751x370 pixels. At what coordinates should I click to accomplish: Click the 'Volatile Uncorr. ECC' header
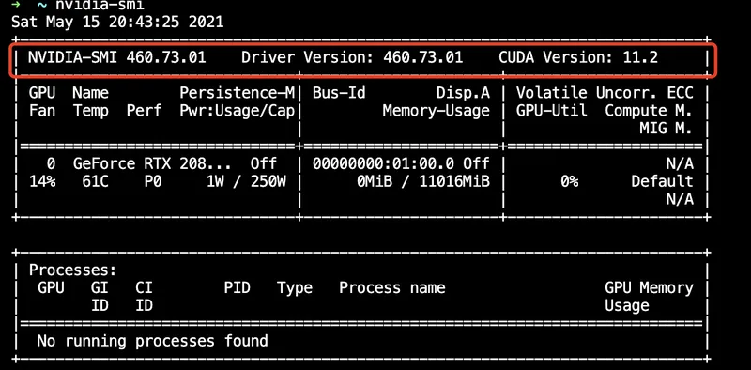coord(605,93)
